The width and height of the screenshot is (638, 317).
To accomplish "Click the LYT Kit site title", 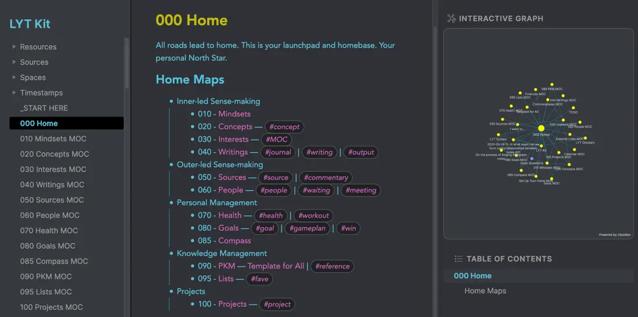I will 30,24.
